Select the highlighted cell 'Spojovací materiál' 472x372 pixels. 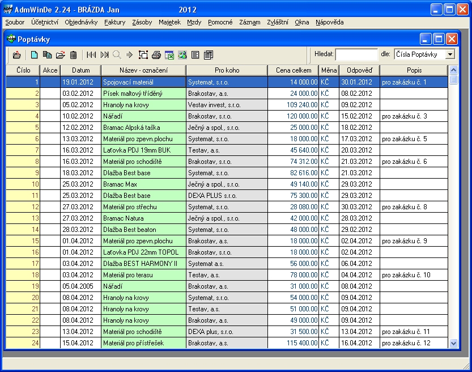click(143, 82)
